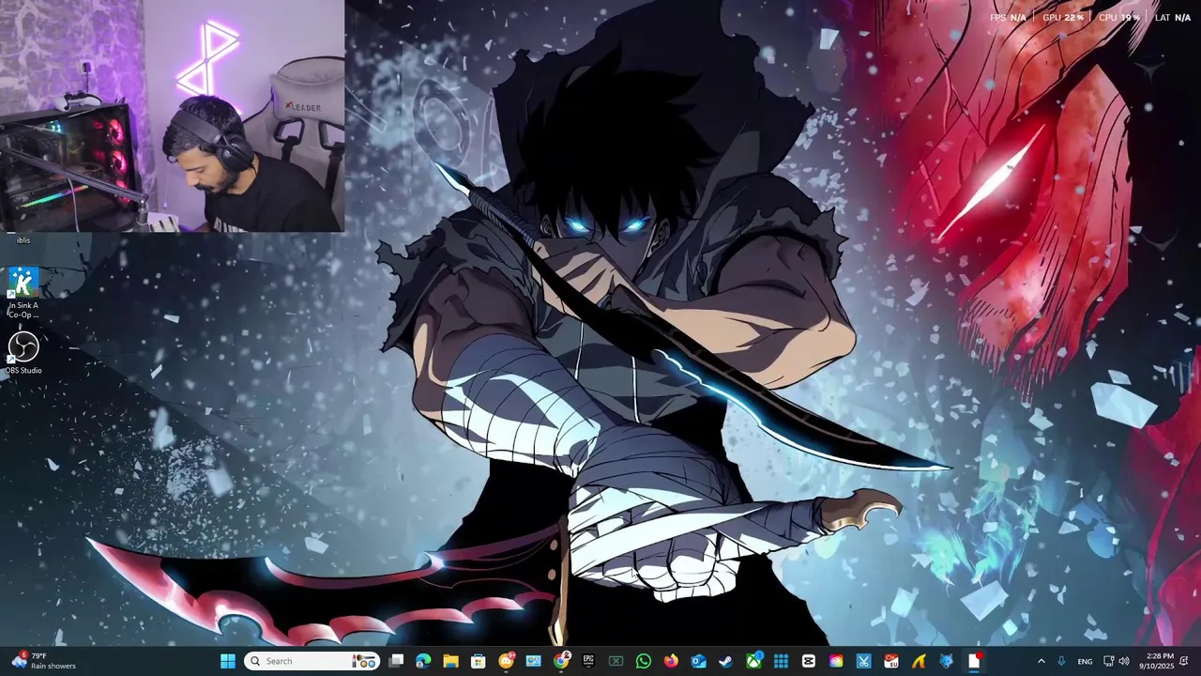
Task: Show hidden system tray icons
Action: [1041, 661]
